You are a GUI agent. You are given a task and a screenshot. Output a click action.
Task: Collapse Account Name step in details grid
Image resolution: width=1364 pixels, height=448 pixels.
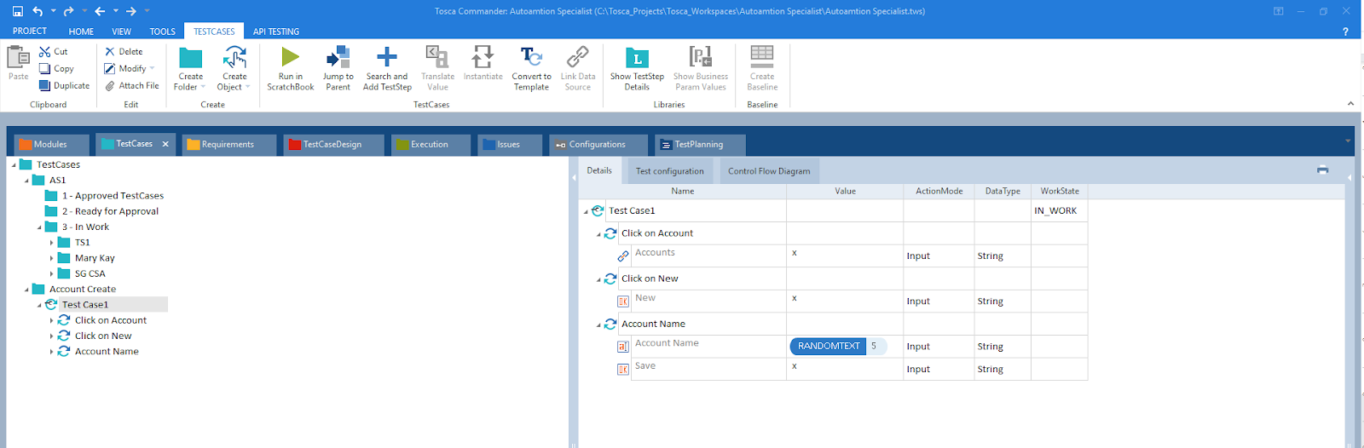tap(598, 325)
